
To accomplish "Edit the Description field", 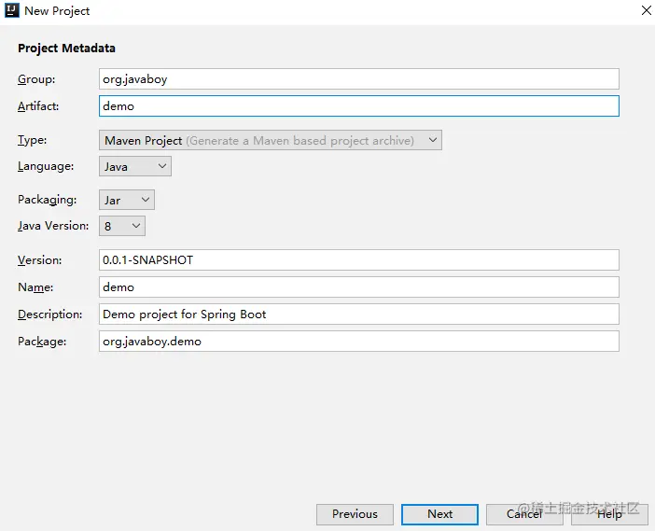I will (x=359, y=314).
